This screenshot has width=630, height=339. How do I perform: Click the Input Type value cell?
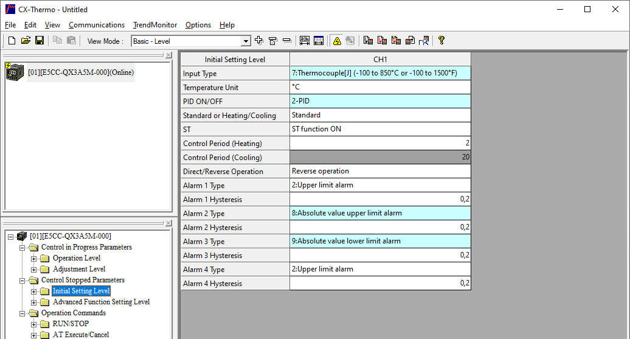coord(380,73)
